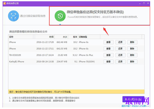
Task: View the Kathy的 iPhone backup
Action: [x=109, y=62]
